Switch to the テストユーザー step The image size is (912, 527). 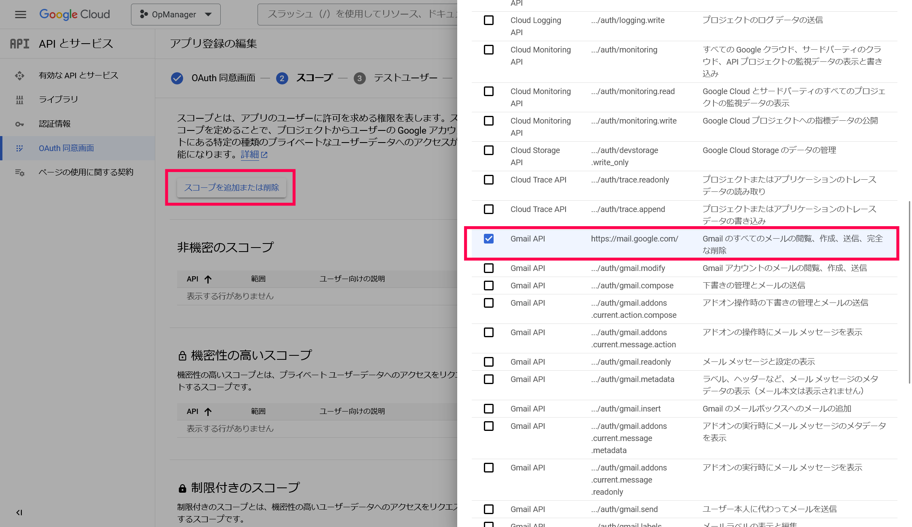405,78
